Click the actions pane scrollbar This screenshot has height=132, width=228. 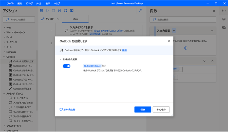[x=37, y=81]
